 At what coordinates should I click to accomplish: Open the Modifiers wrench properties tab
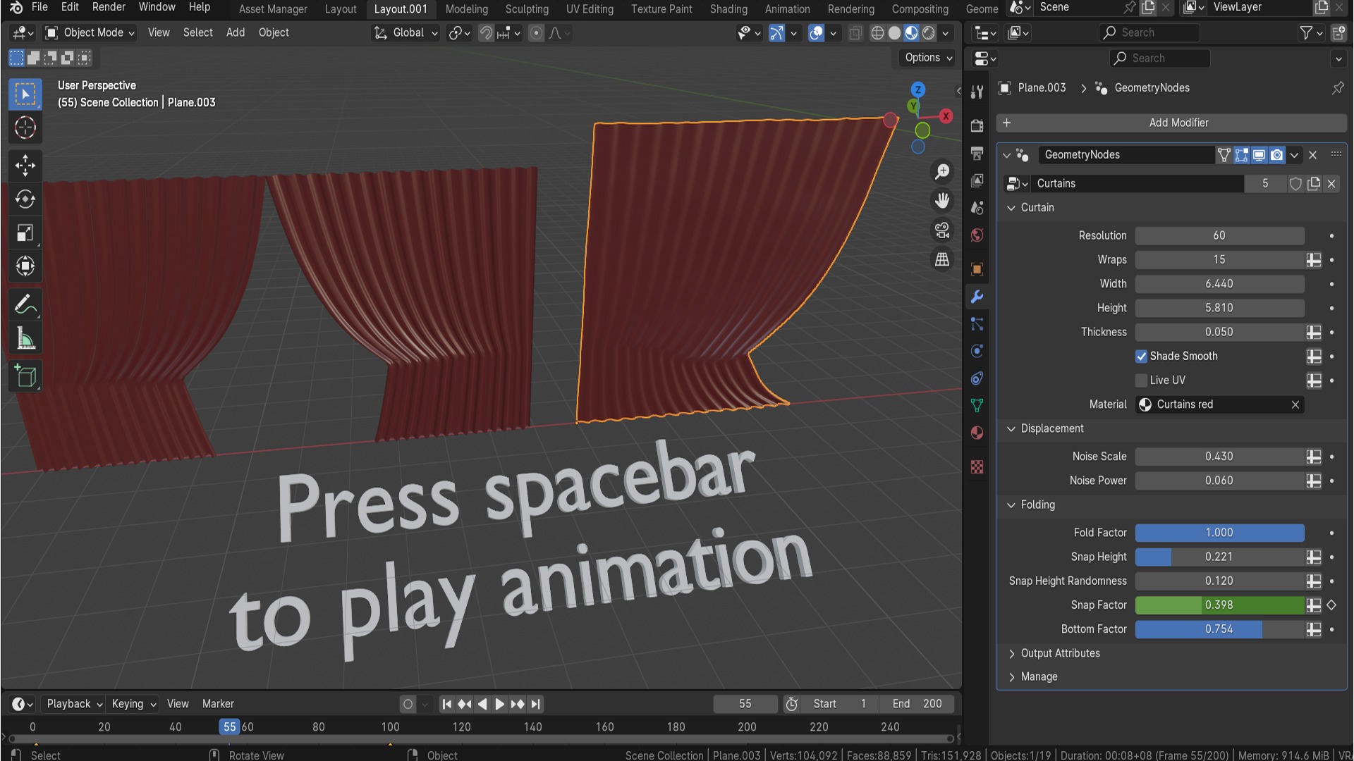[977, 297]
